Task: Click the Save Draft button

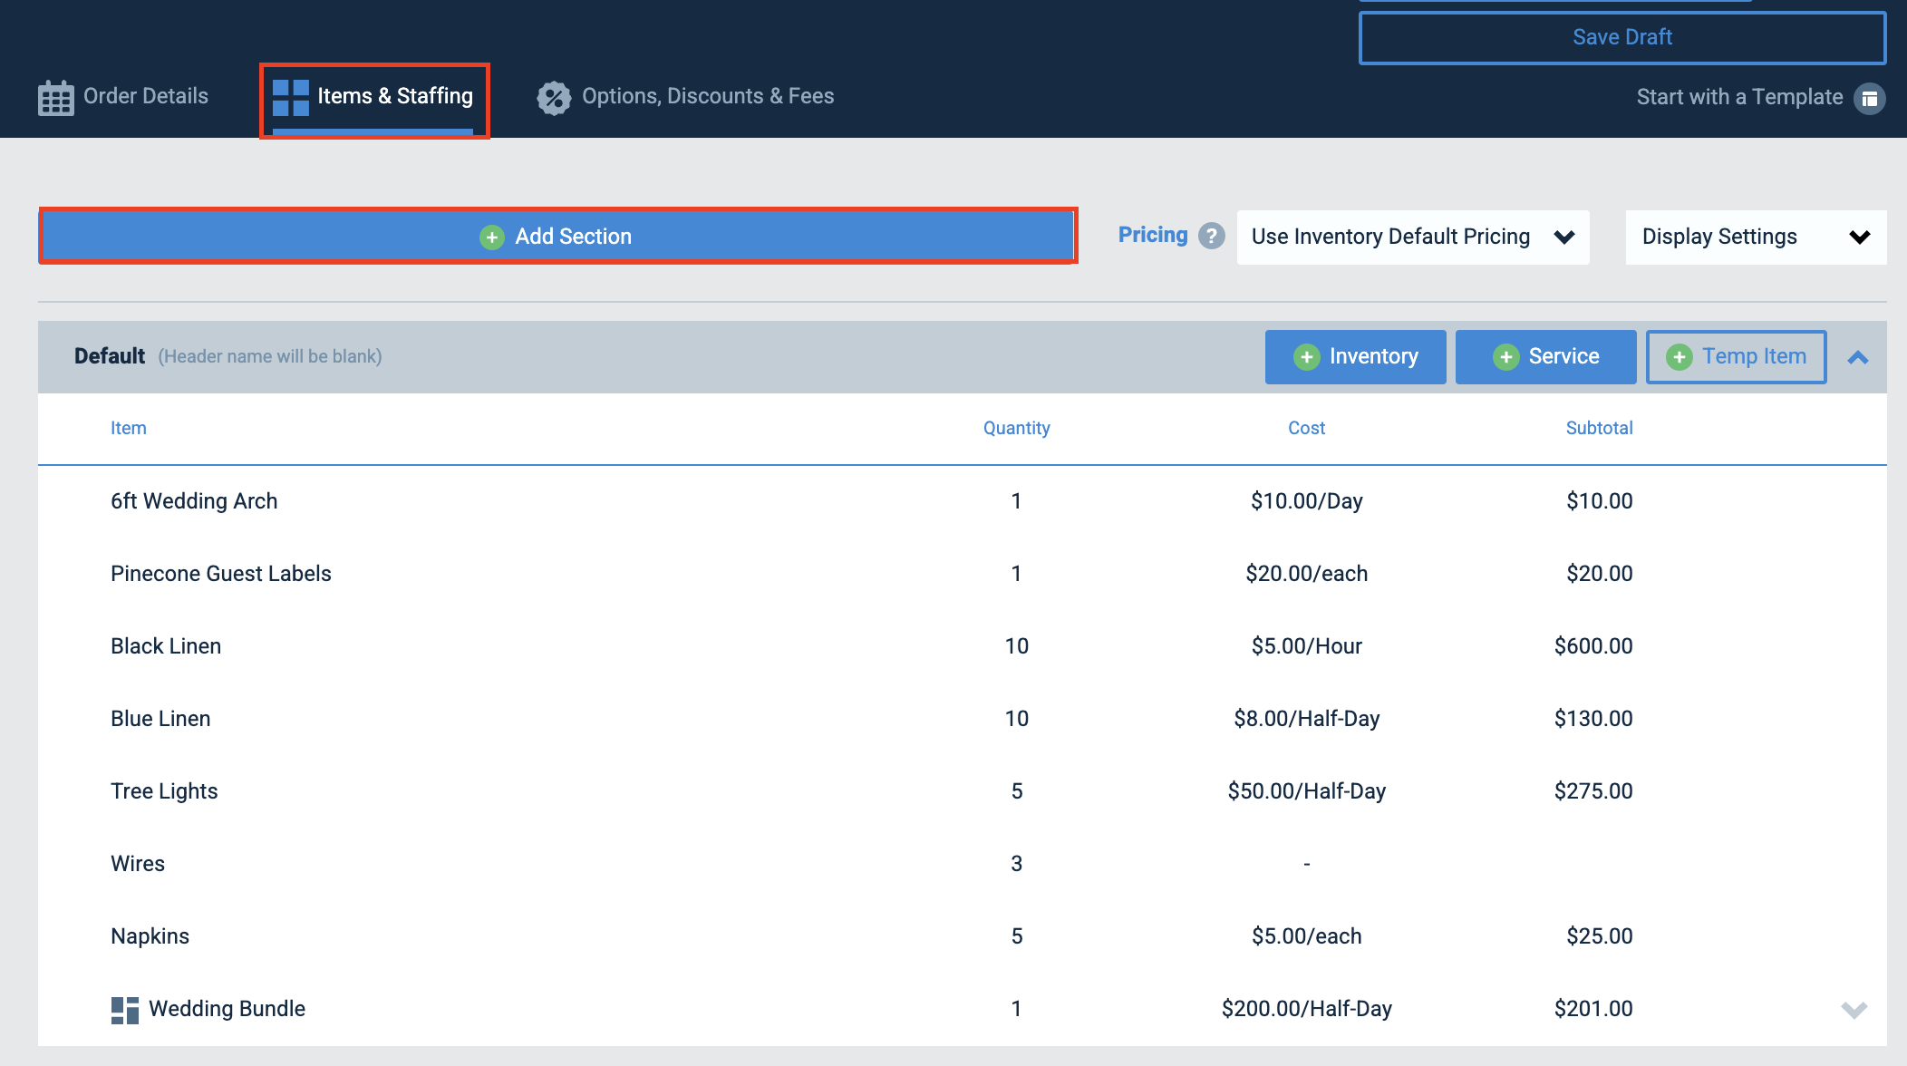Action: tap(1622, 37)
